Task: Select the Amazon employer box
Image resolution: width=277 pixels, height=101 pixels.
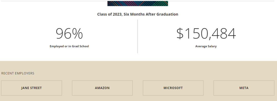Action: [102, 88]
